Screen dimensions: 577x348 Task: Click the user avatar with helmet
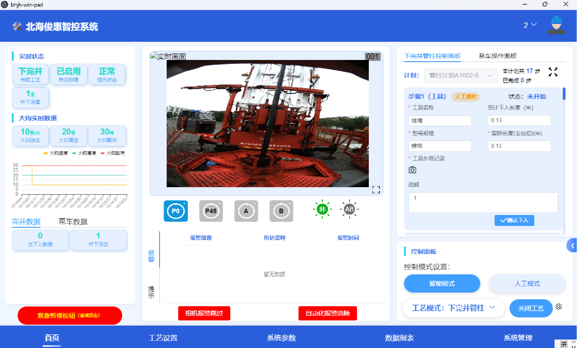point(556,25)
